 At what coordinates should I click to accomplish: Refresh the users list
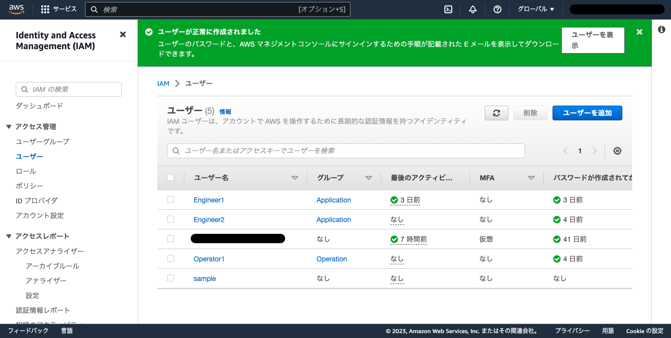click(496, 113)
